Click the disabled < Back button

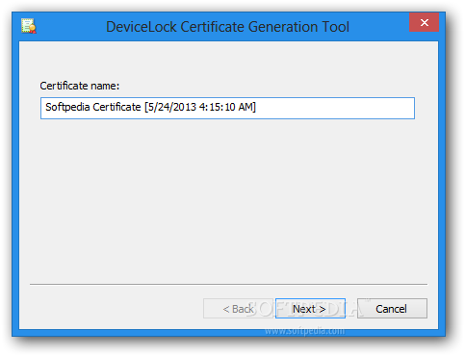[x=238, y=309]
